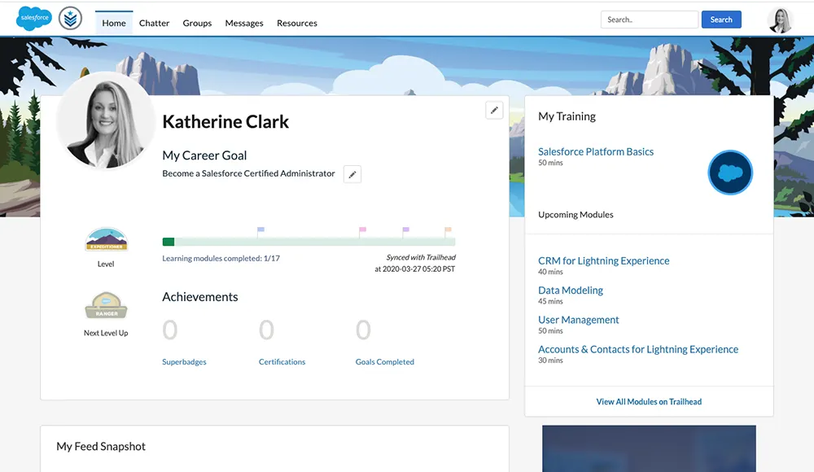Image resolution: width=814 pixels, height=472 pixels.
Task: Click Become a Salesforce Certified Administrator text
Action: click(248, 173)
